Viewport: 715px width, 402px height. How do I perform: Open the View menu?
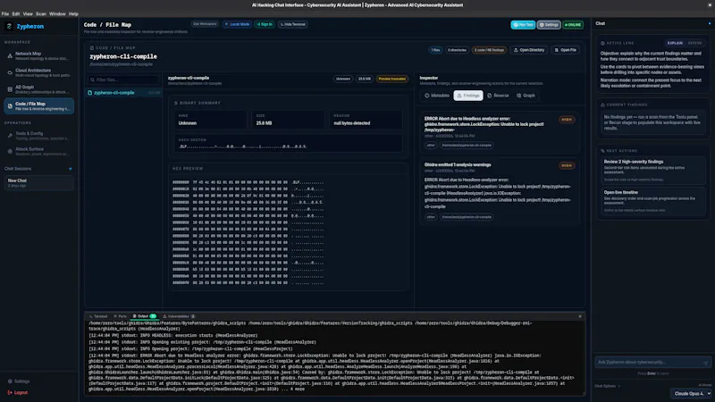[28, 13]
